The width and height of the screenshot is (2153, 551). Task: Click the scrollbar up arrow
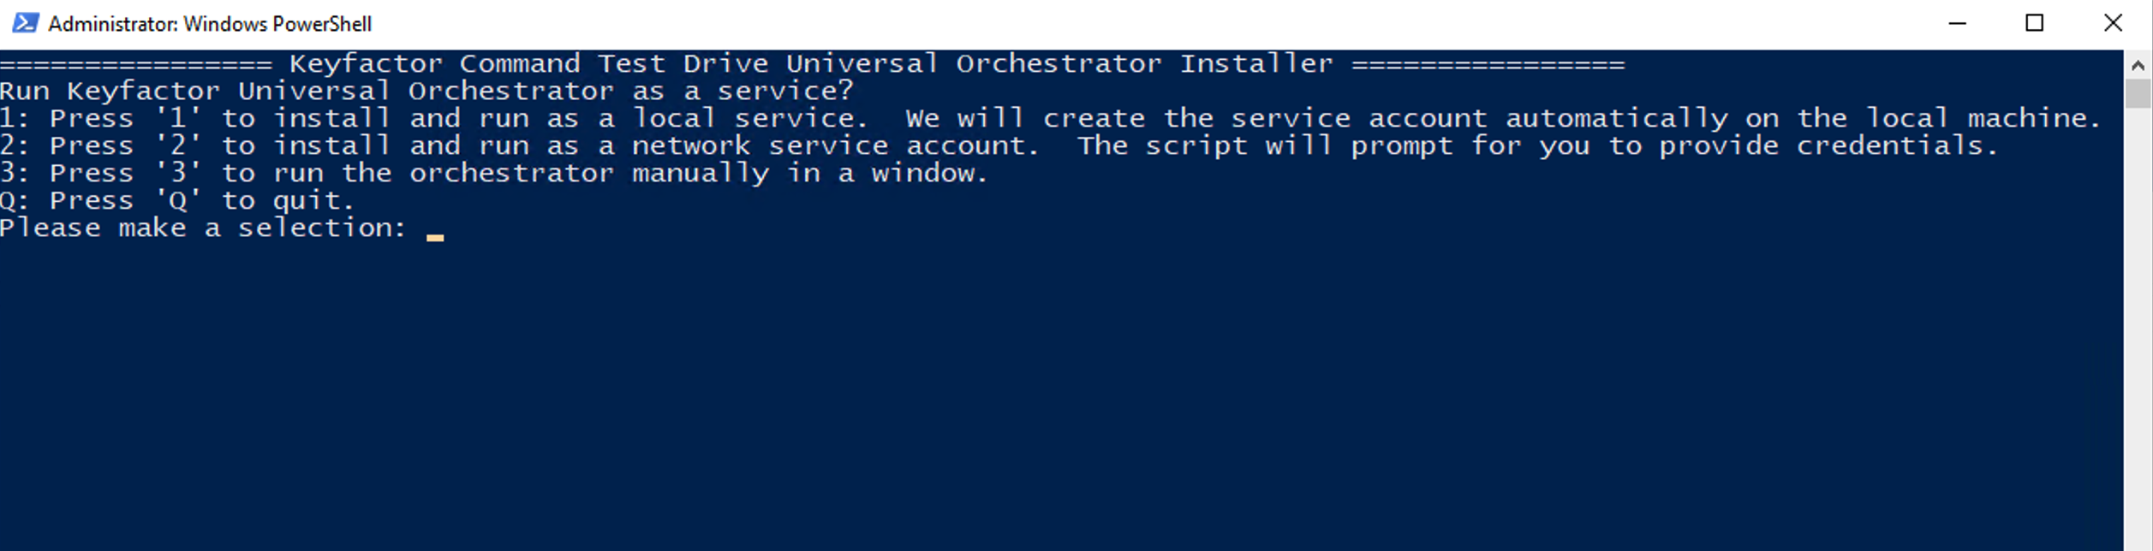coord(2138,65)
